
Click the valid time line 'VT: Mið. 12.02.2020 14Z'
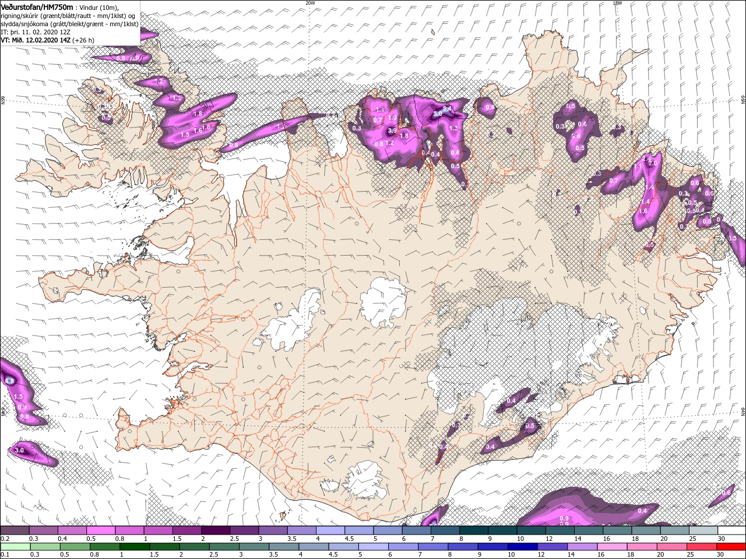click(36, 40)
